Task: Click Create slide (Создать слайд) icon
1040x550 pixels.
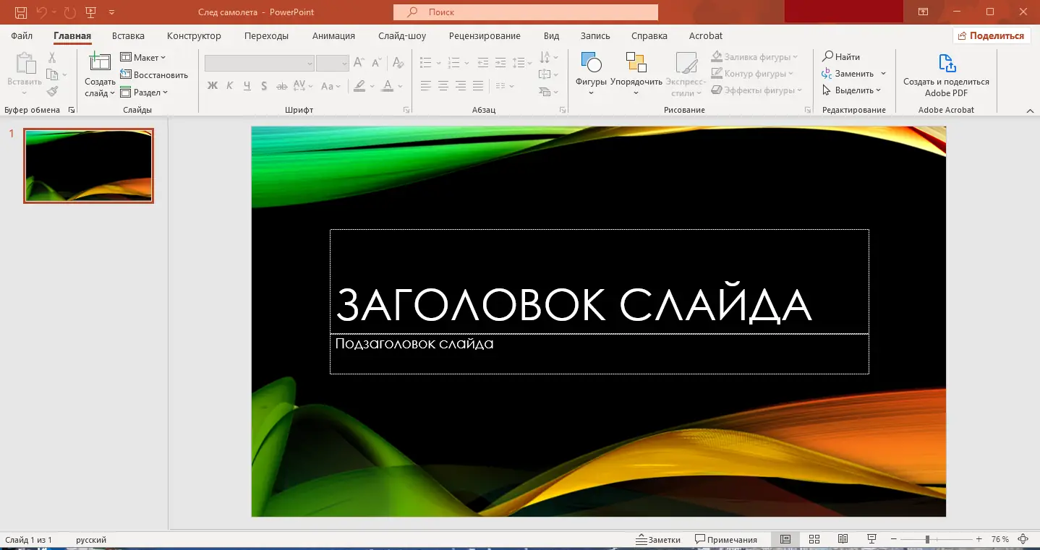Action: point(100,64)
